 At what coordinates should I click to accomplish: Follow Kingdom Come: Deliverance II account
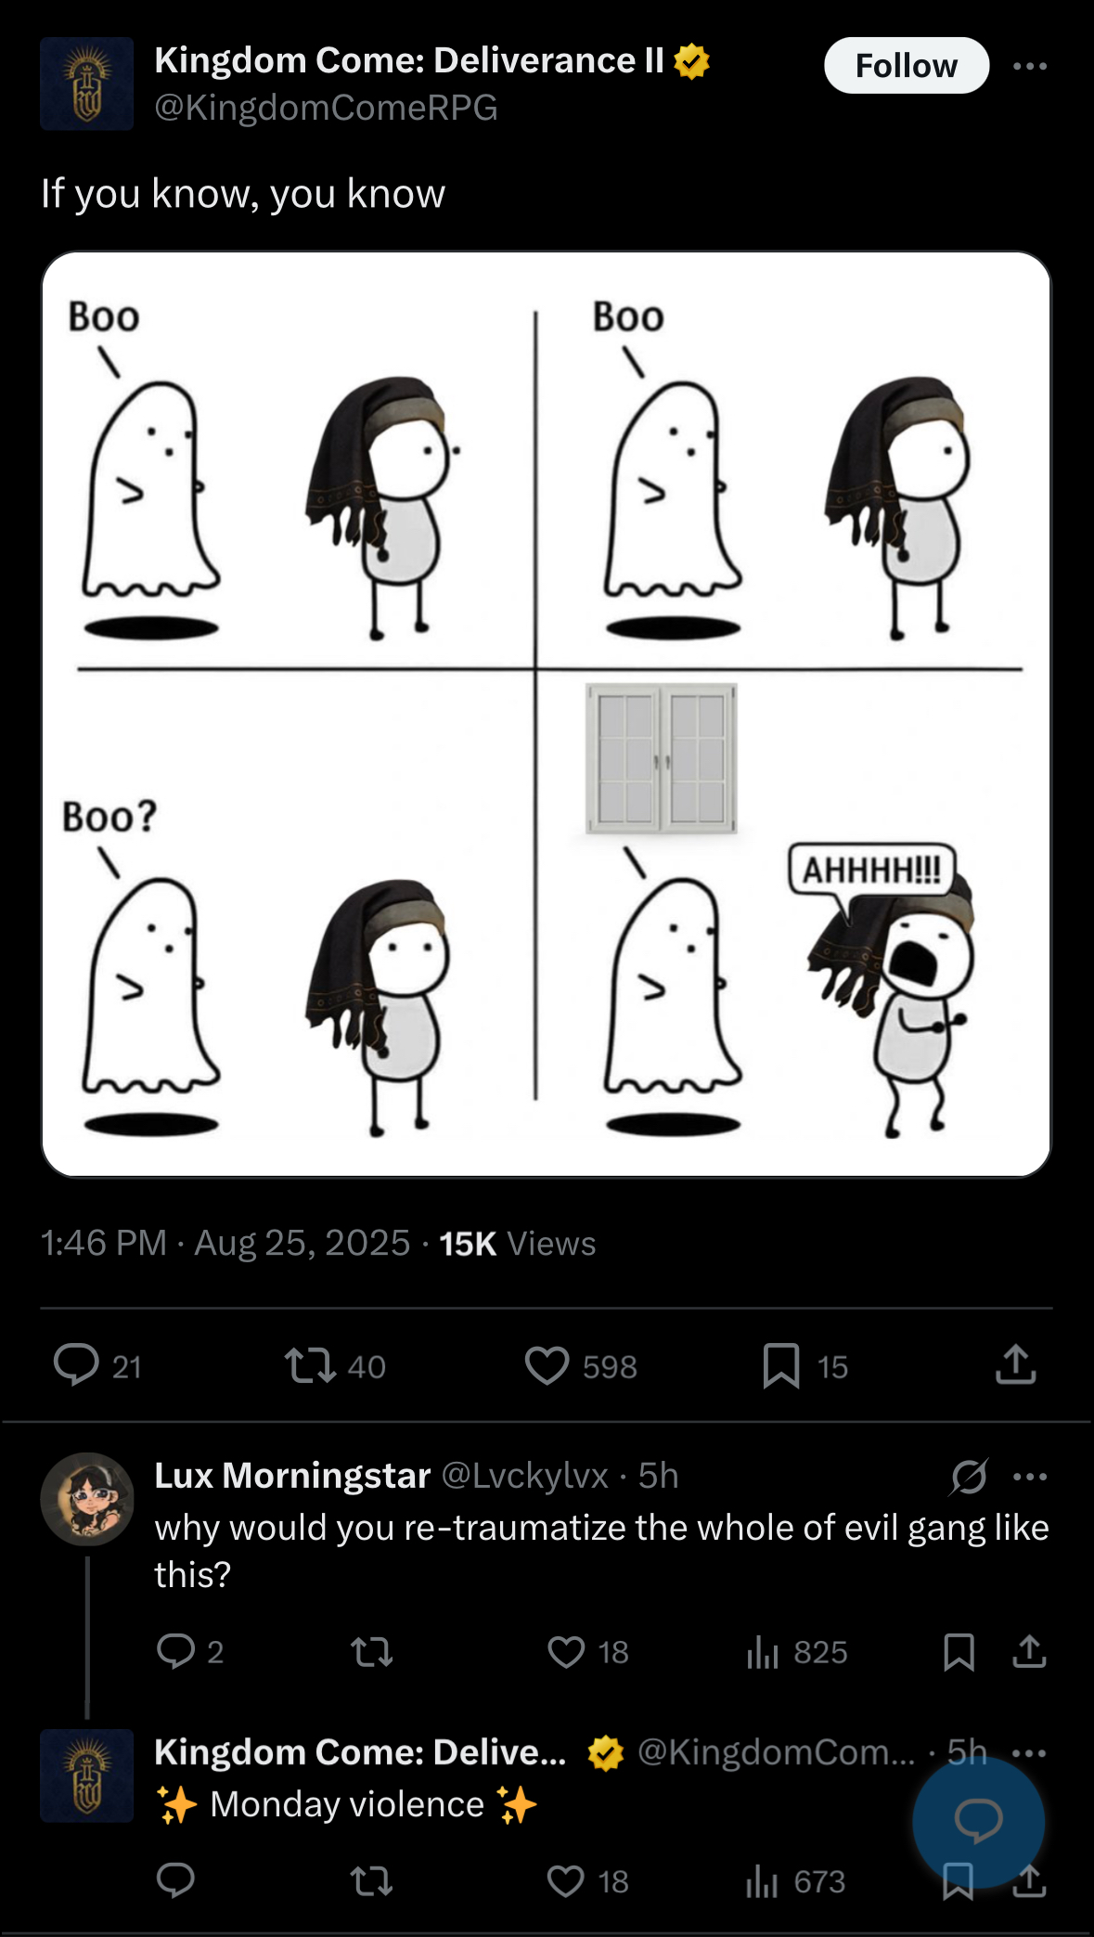click(906, 66)
